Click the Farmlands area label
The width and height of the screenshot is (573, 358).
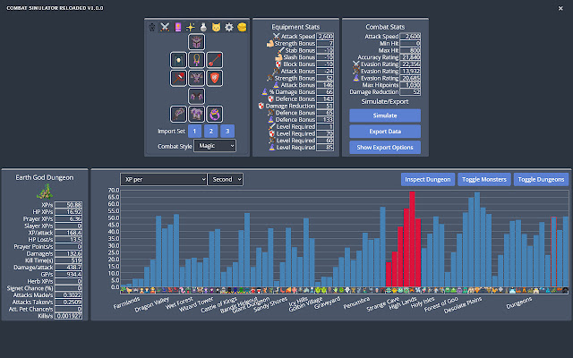tap(127, 303)
